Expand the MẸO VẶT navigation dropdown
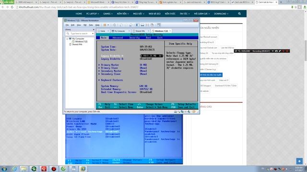This screenshot has width=307, height=172. coord(139,14)
